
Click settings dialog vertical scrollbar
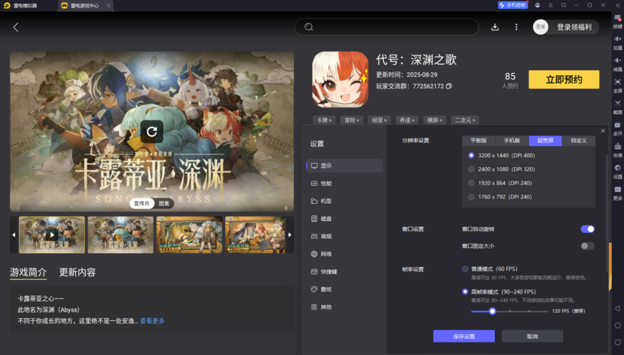(x=607, y=213)
